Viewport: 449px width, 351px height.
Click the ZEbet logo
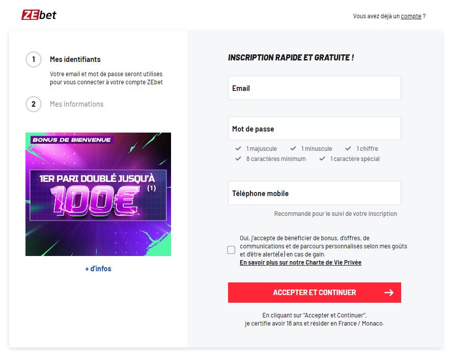(39, 15)
